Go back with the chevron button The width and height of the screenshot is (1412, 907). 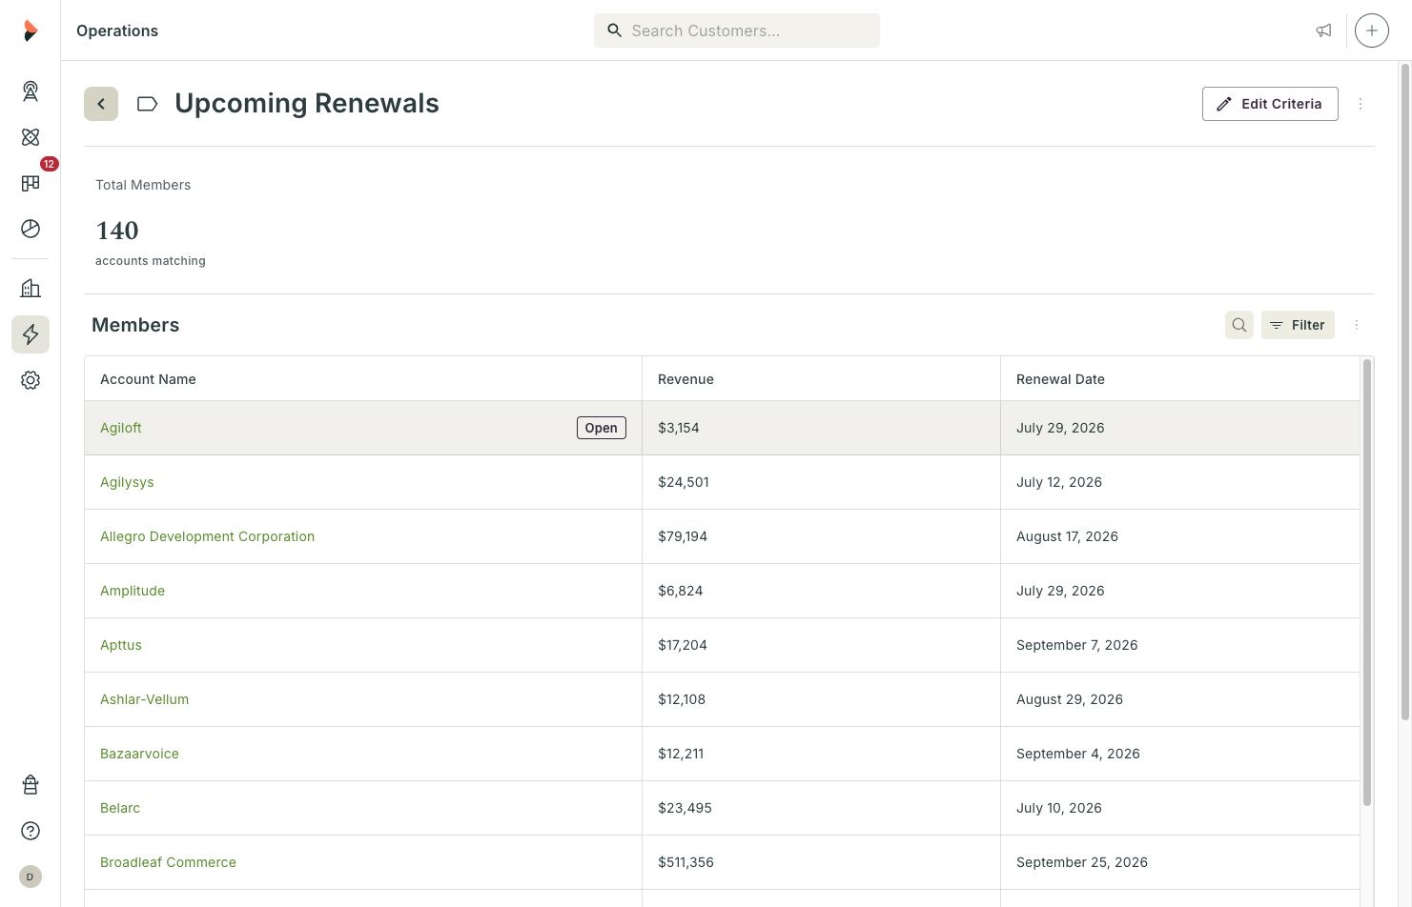101,104
